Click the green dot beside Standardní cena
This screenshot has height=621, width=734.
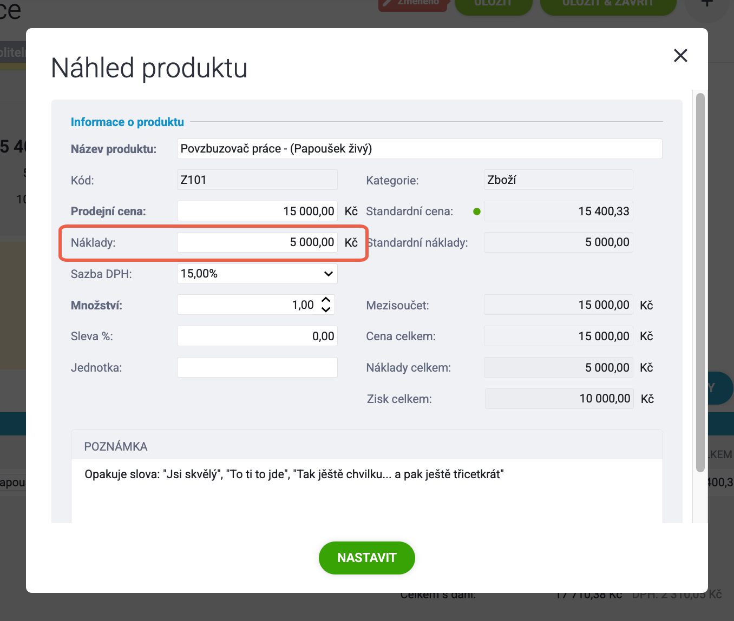tap(477, 212)
